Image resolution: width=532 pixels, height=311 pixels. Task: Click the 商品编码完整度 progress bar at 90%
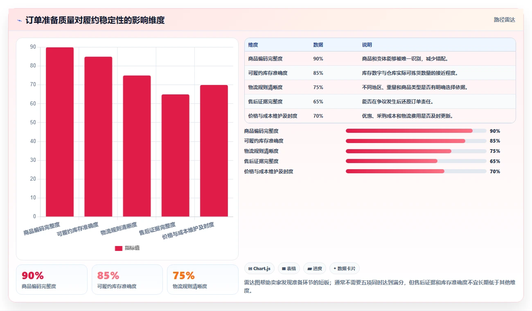pyautogui.click(x=416, y=131)
